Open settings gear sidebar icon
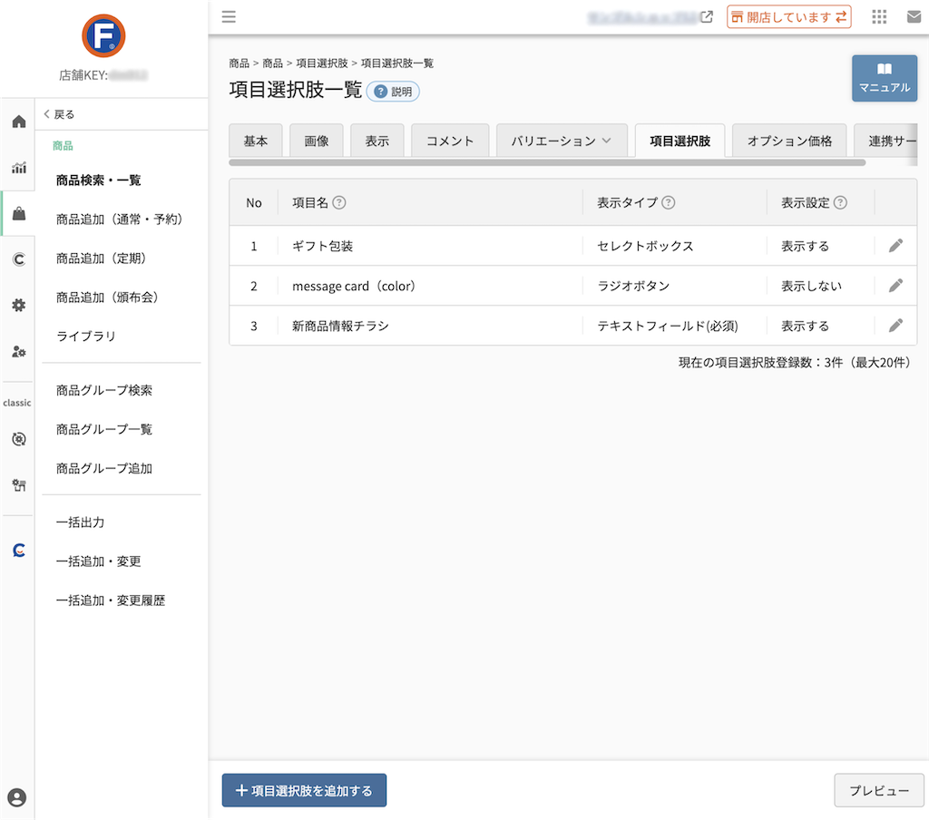This screenshot has height=820, width=929. pos(19,305)
